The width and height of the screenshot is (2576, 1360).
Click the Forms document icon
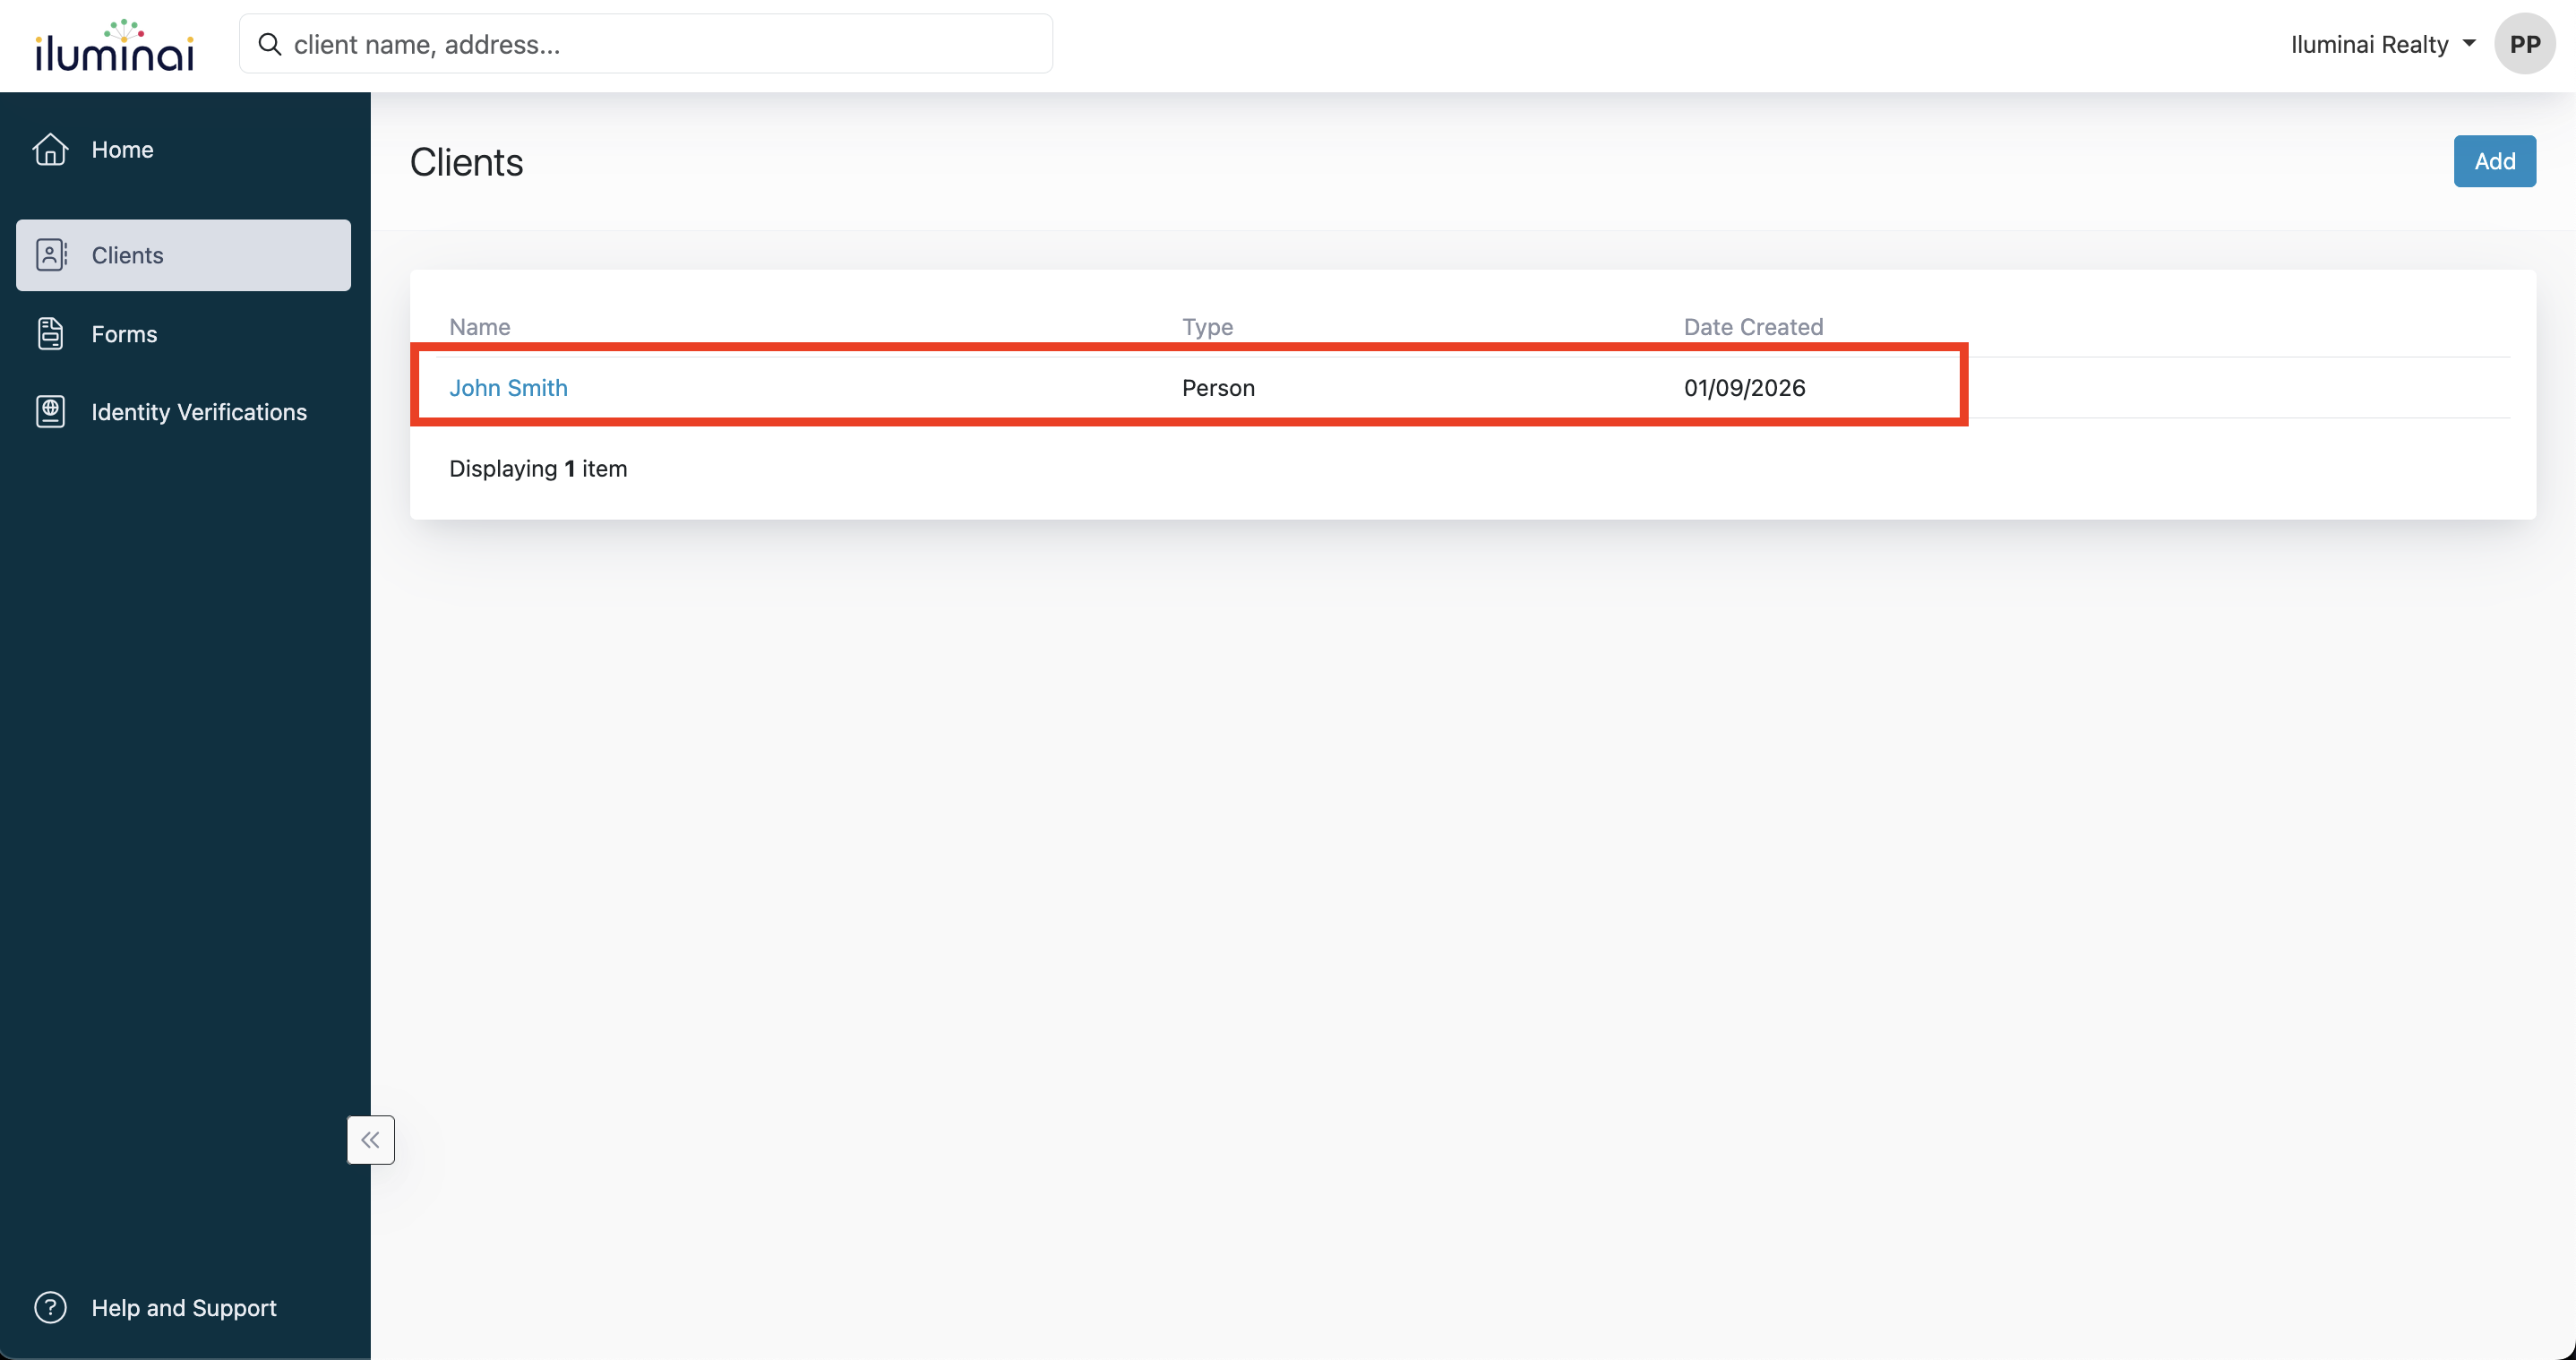tap(50, 333)
